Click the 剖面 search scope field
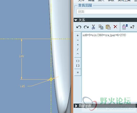 [x=107, y=12]
